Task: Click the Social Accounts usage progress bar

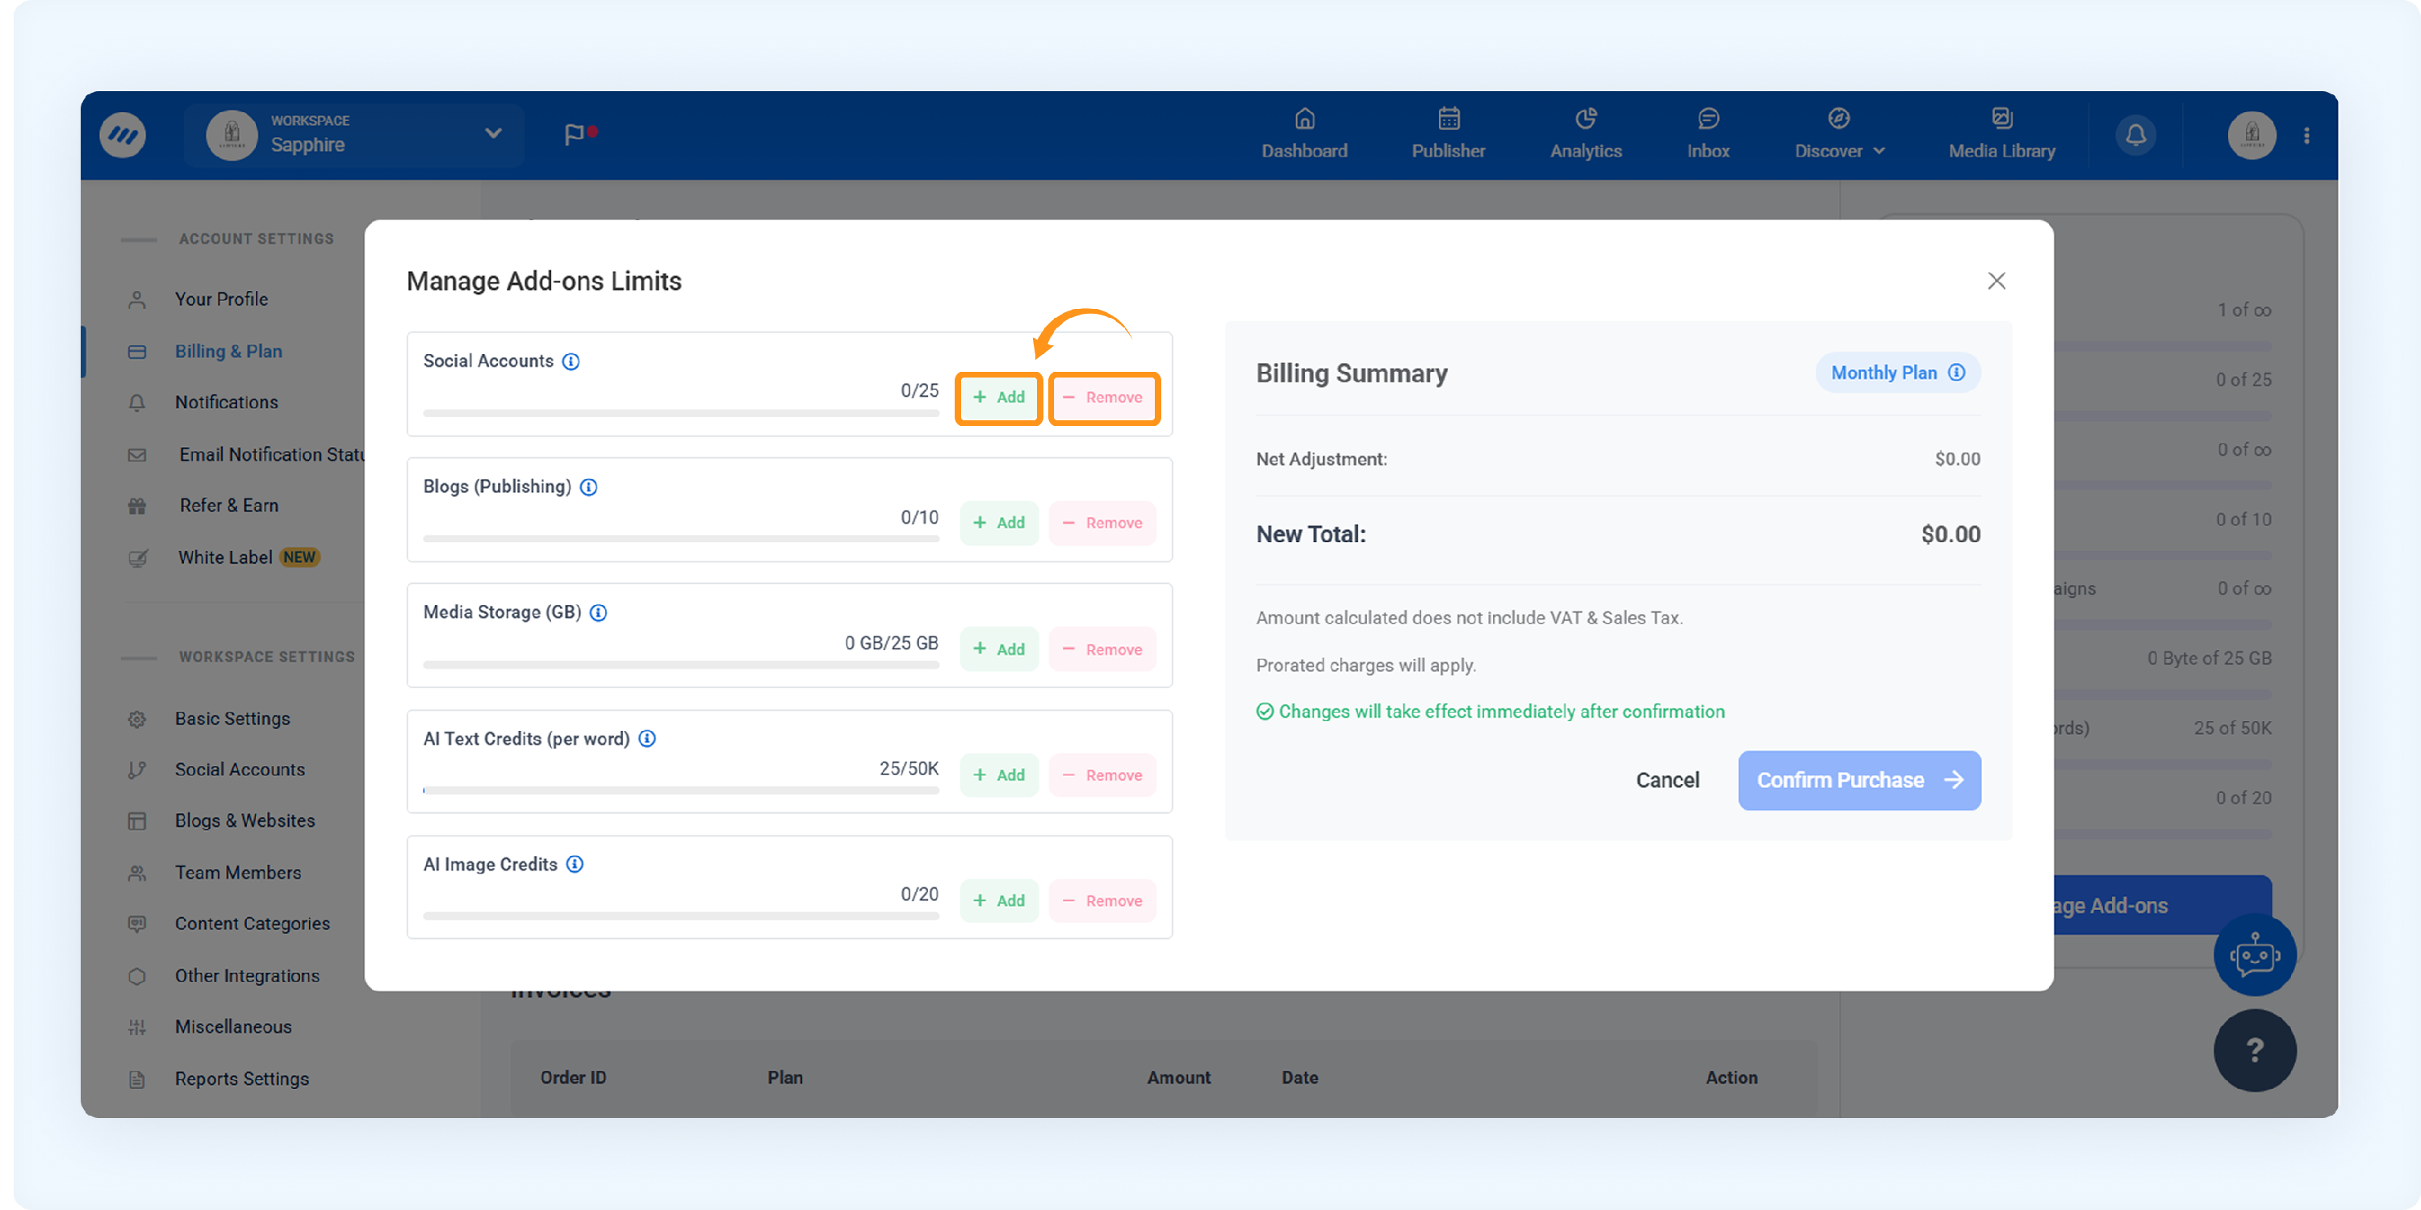Action: [x=680, y=413]
